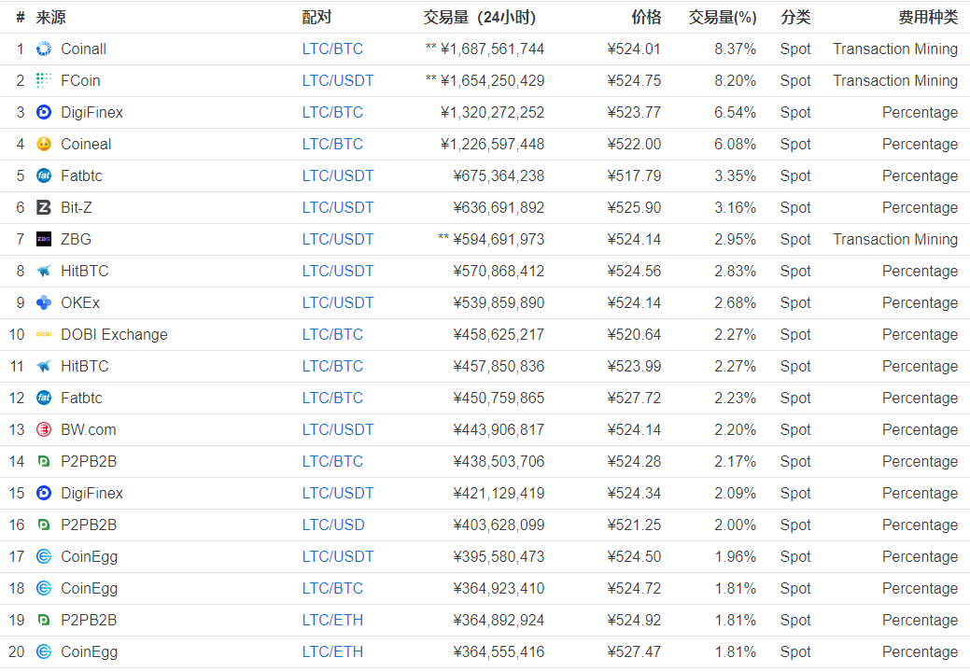Sort by the 来源 column header
This screenshot has height=672, width=970.
point(50,18)
